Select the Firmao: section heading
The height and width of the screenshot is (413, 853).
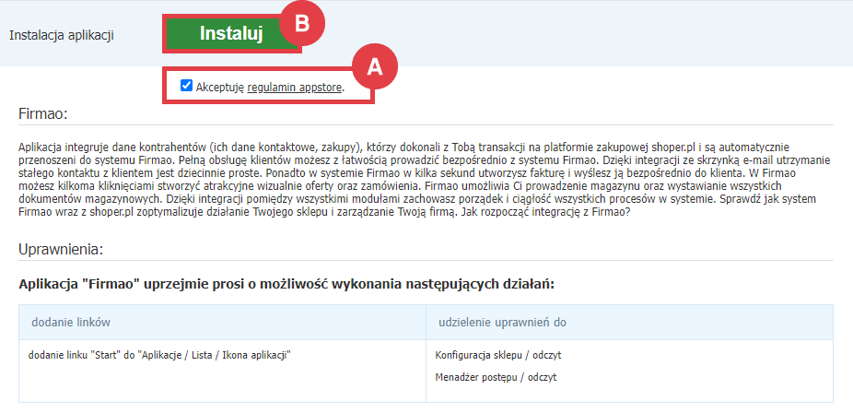(x=43, y=113)
